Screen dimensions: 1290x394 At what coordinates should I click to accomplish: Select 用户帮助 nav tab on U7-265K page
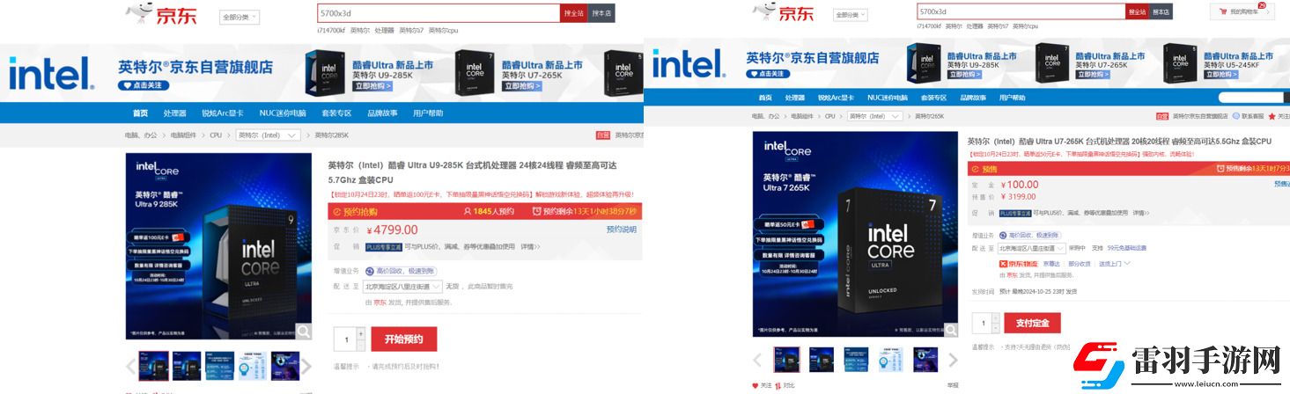click(x=1012, y=98)
